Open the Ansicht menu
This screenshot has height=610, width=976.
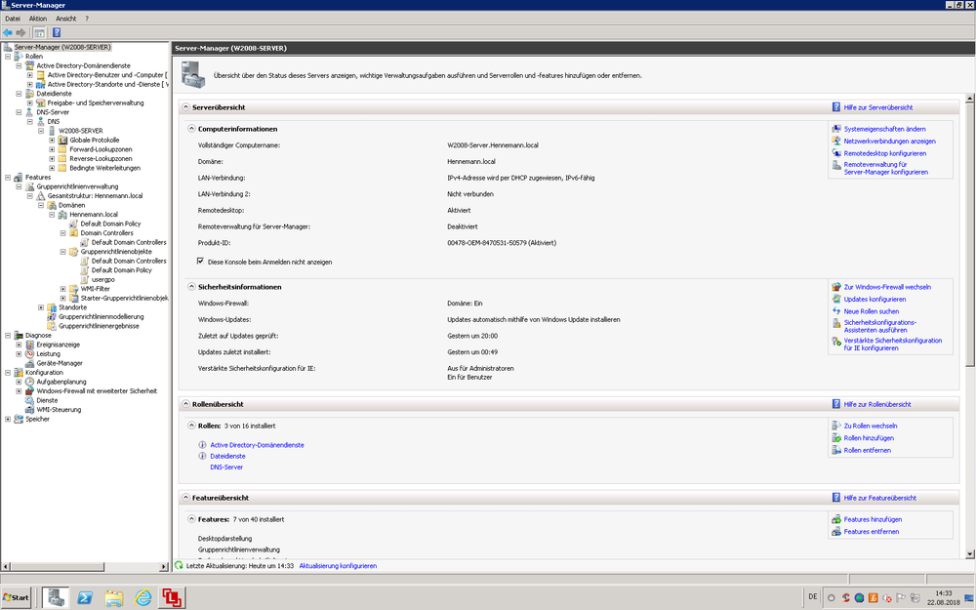[66, 19]
